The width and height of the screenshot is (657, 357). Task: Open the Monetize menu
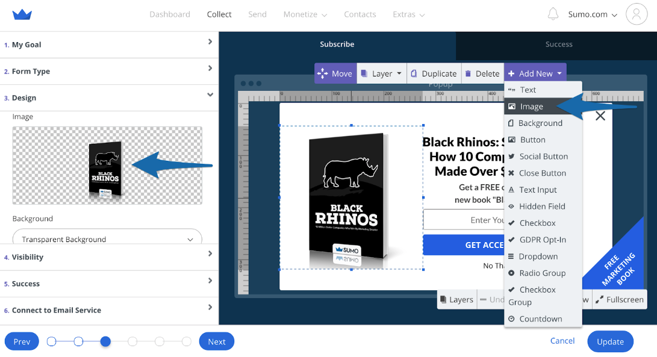pyautogui.click(x=305, y=14)
